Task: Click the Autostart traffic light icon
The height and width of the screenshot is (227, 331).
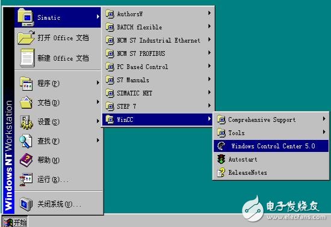Action: pos(221,159)
